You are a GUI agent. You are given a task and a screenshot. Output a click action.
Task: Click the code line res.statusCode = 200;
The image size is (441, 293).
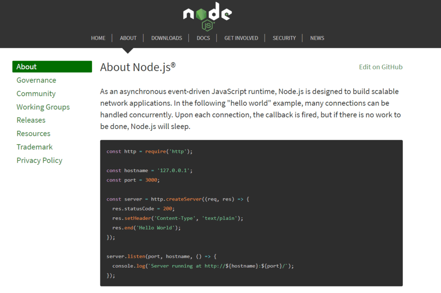click(x=143, y=209)
